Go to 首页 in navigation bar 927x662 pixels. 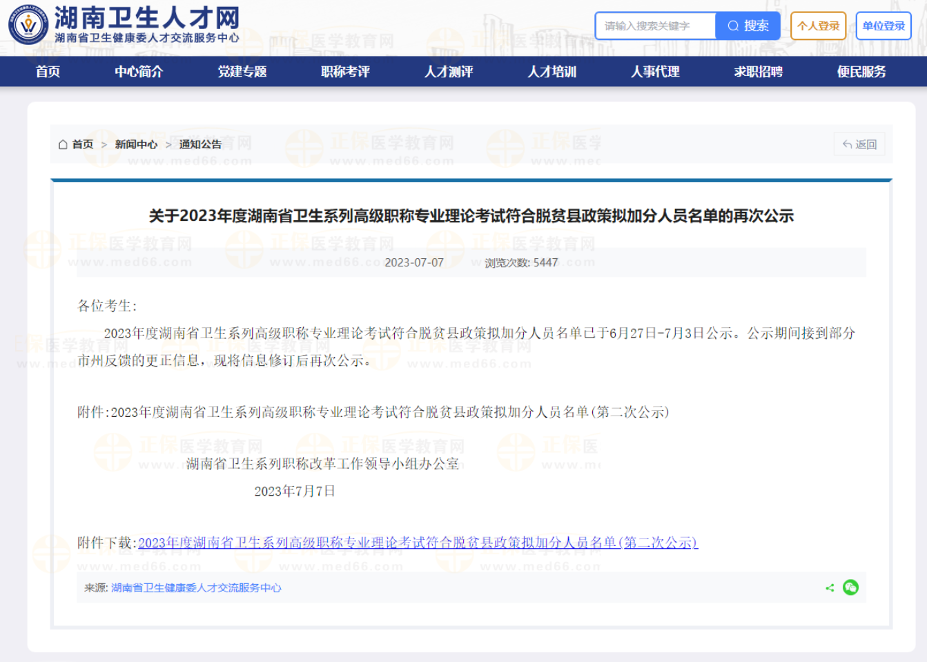[48, 71]
